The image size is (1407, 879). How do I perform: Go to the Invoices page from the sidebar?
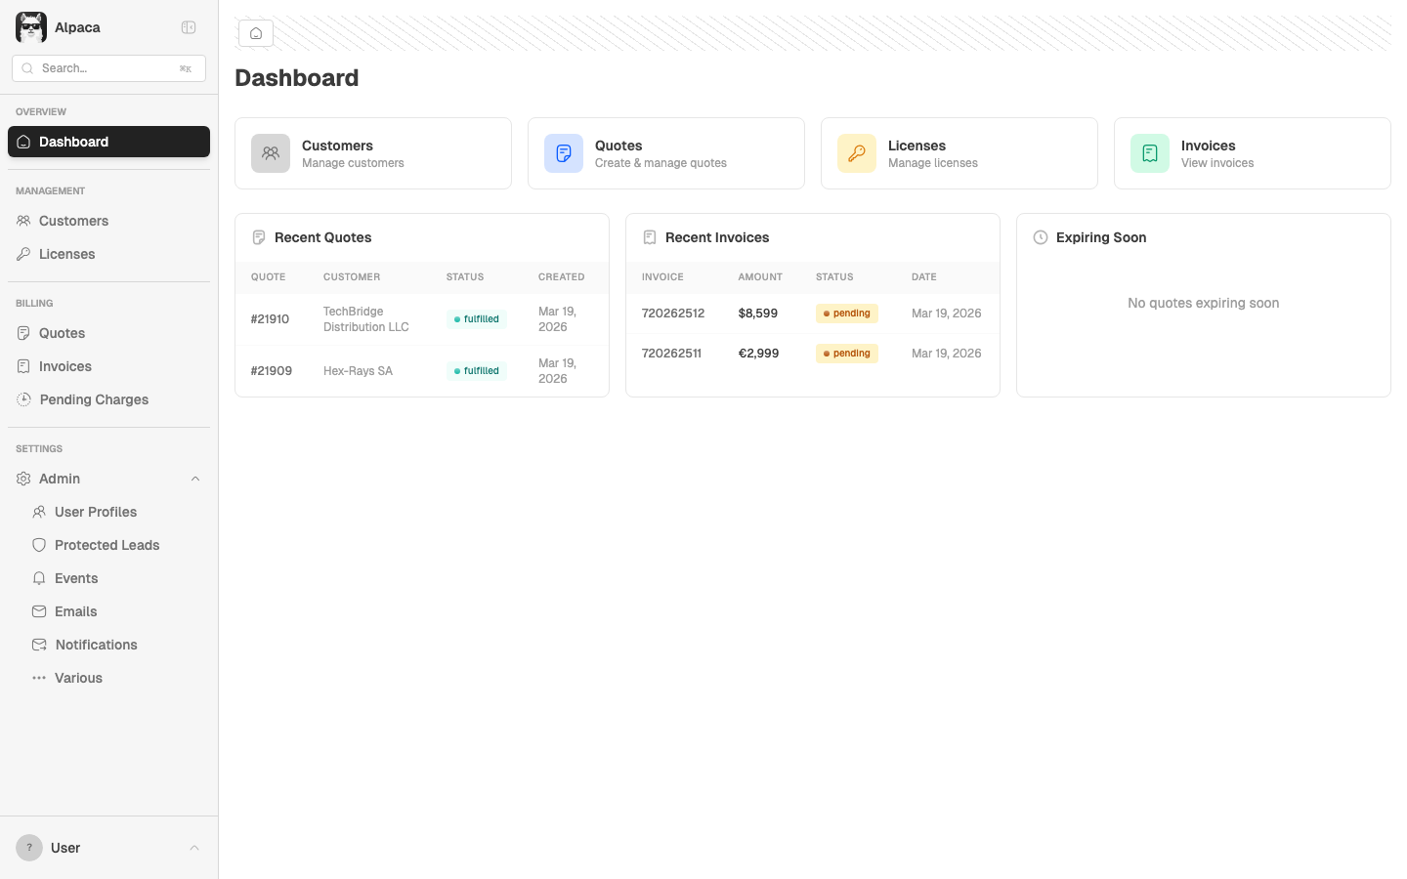coord(65,366)
